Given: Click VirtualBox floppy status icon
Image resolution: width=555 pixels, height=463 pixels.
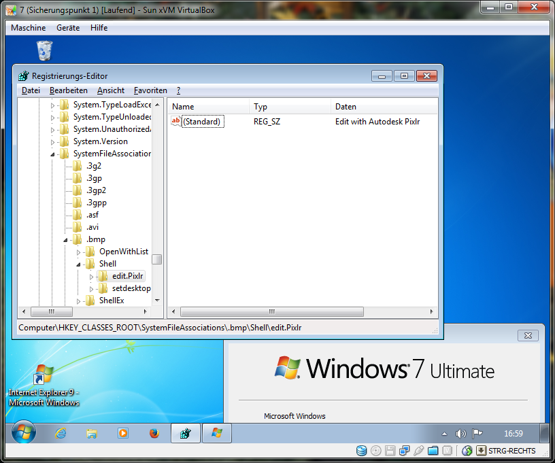Looking at the screenshot, I should click(x=390, y=451).
